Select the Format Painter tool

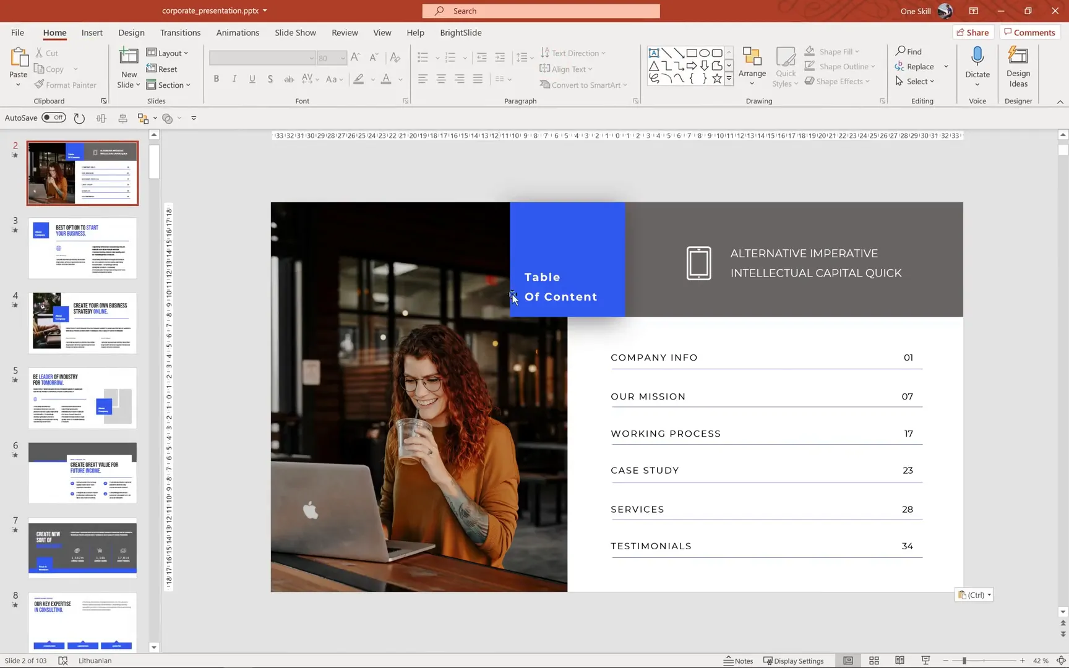point(66,85)
